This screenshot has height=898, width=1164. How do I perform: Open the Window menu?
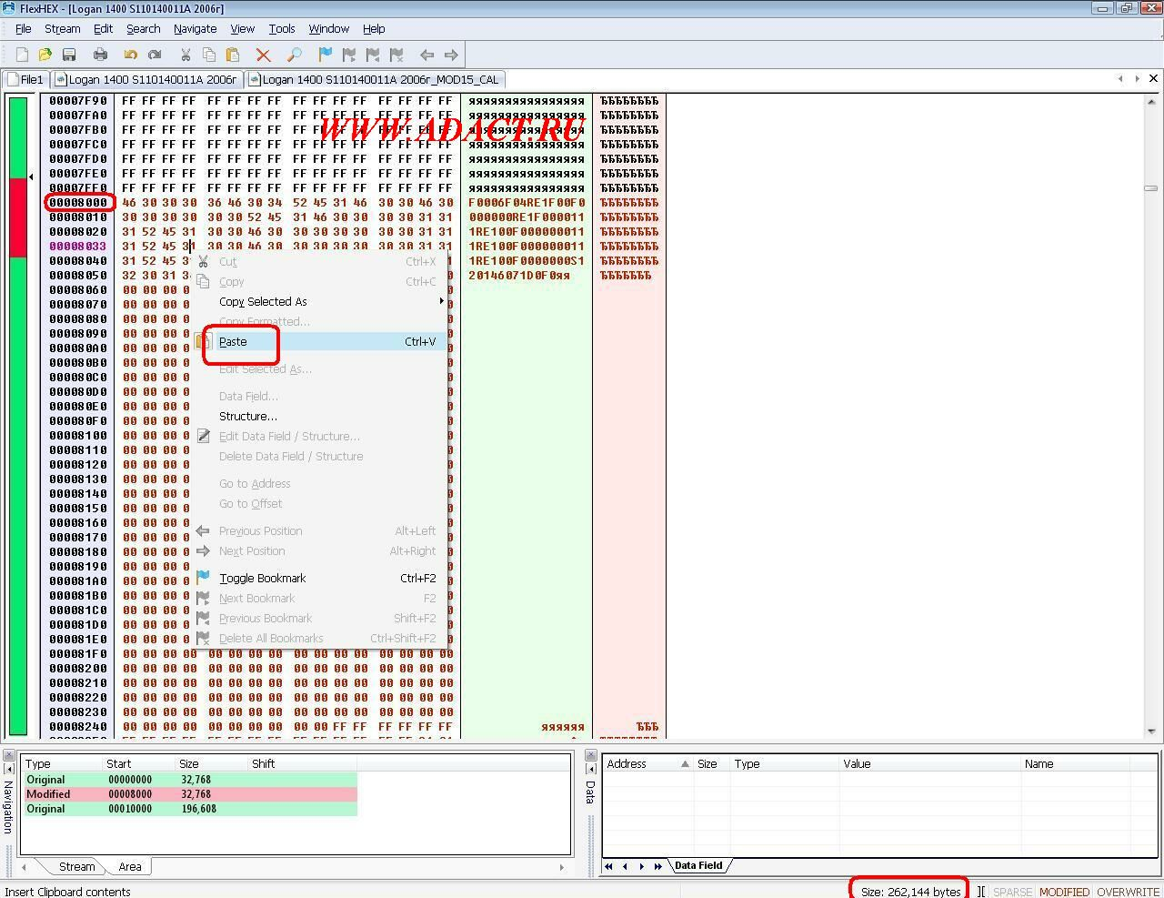[328, 28]
